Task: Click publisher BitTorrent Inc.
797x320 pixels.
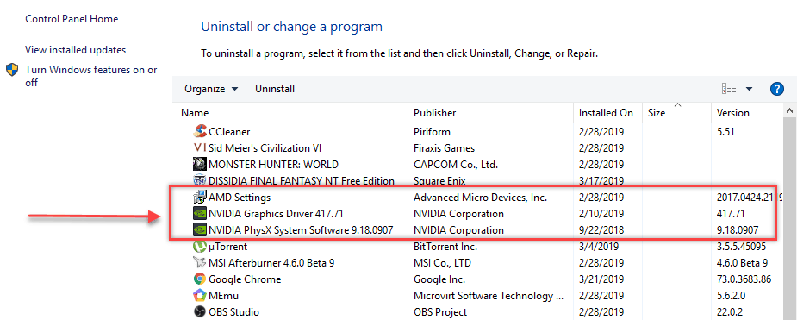Action: 445,246
